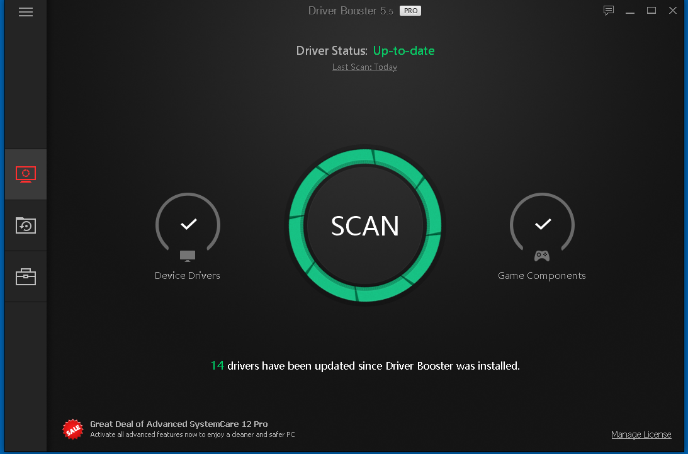Click the Game Components label
688x454 pixels.
[x=542, y=276]
